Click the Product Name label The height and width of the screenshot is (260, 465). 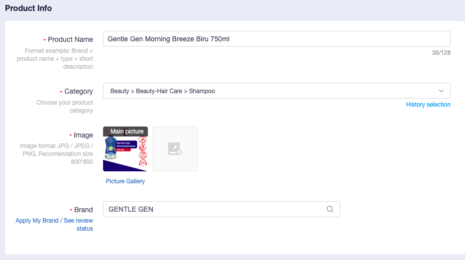click(x=70, y=39)
